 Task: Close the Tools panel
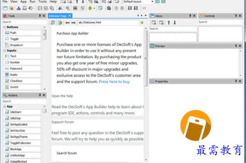coord(44,16)
